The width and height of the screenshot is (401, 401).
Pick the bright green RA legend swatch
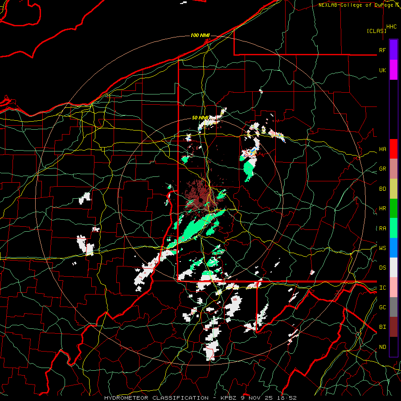click(x=393, y=228)
